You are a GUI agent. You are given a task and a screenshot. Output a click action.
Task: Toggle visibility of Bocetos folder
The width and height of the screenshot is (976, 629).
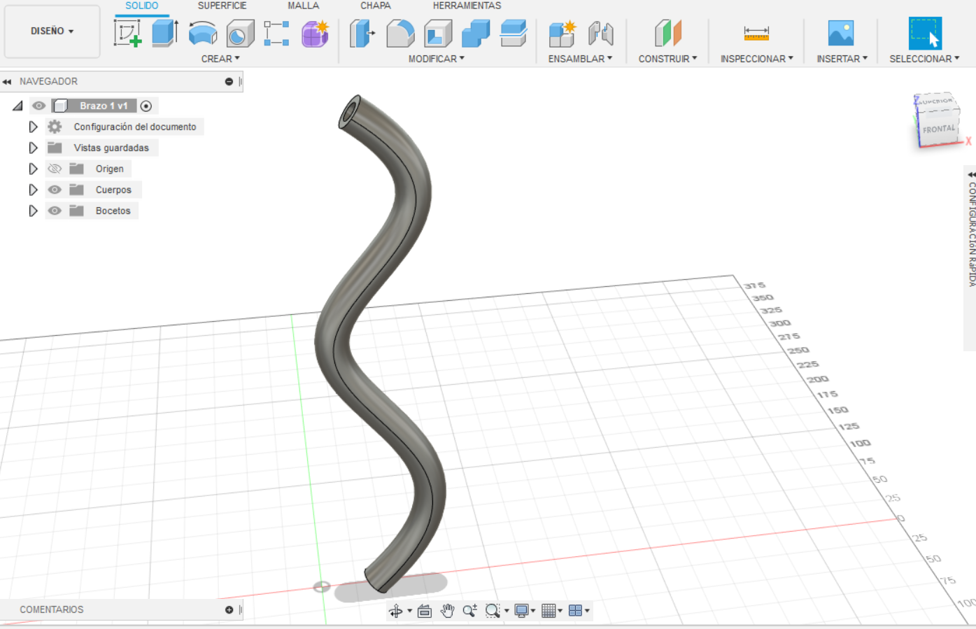click(x=54, y=210)
